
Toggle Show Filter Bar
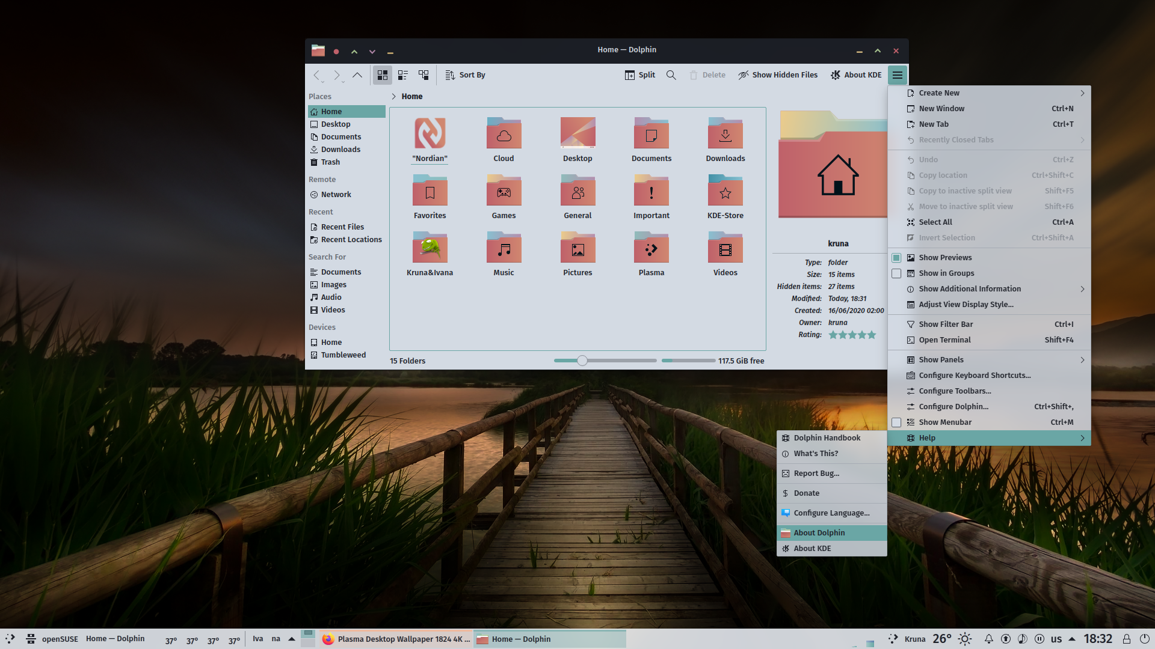click(990, 324)
